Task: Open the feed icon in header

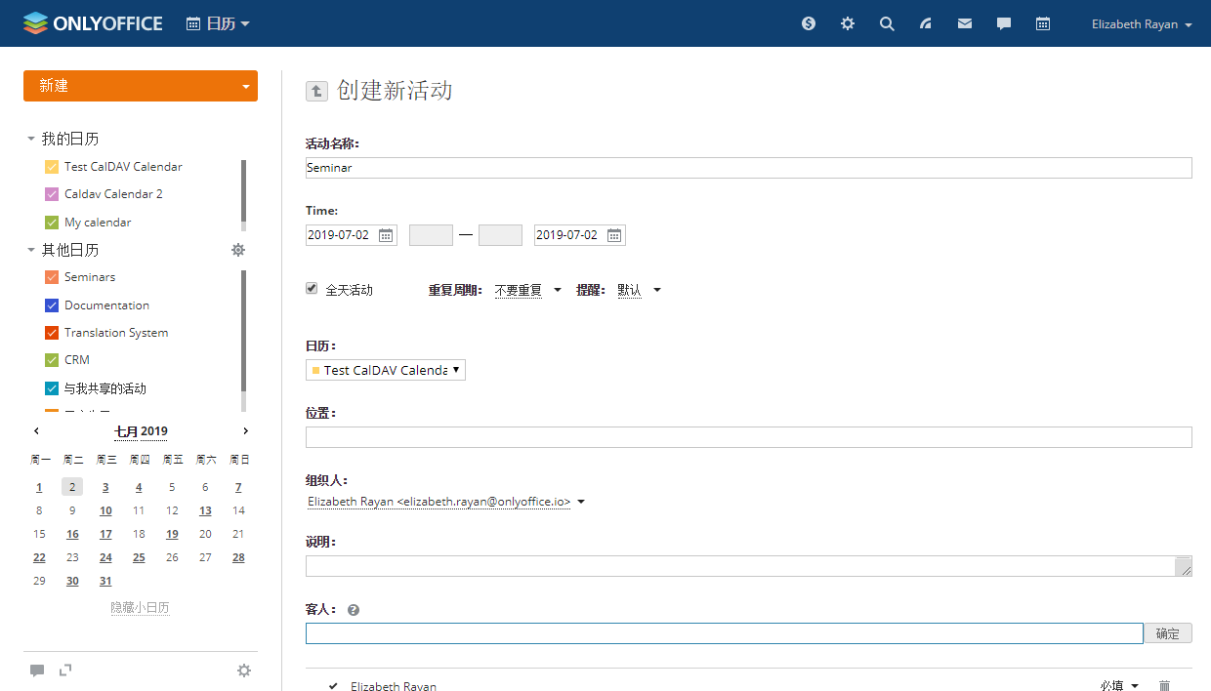Action: pos(926,23)
